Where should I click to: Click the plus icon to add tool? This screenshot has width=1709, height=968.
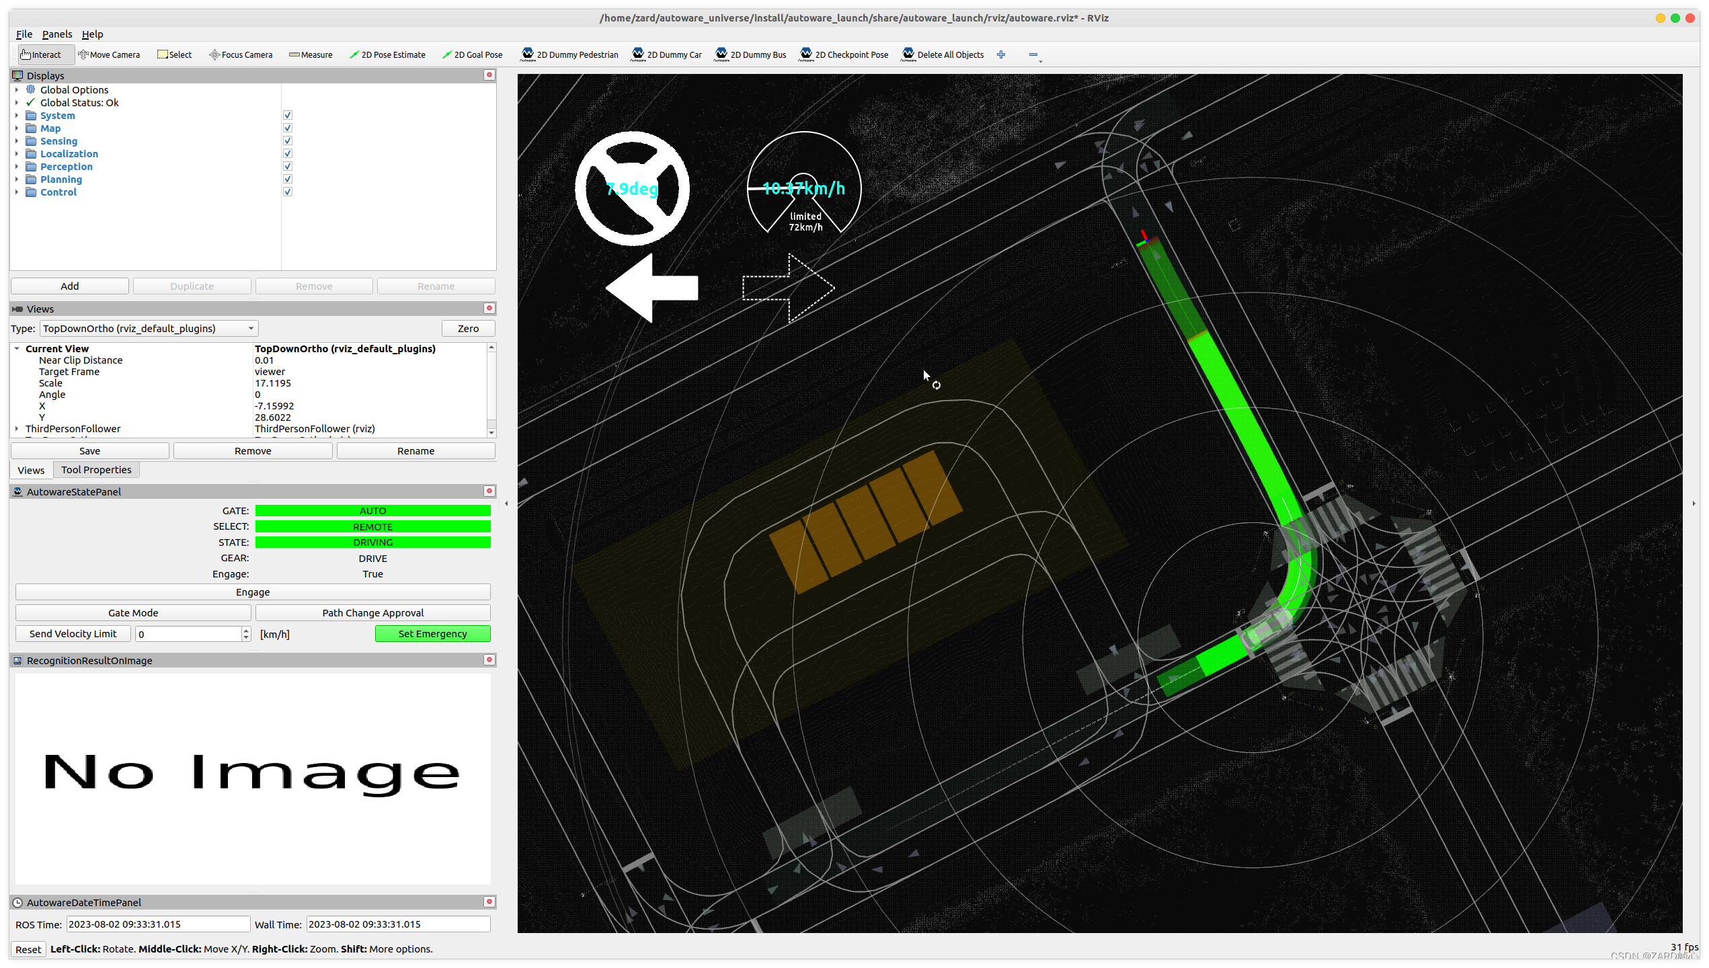coord(1001,54)
